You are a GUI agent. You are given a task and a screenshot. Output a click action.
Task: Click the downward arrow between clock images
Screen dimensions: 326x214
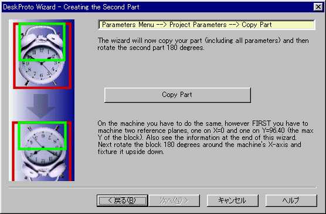(41, 106)
